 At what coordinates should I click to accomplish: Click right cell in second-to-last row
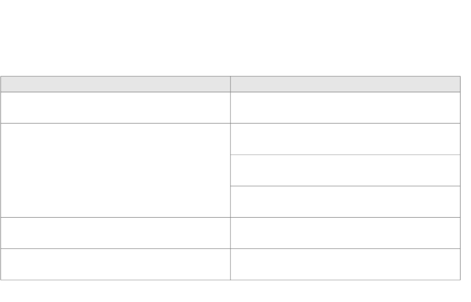tap(345, 233)
